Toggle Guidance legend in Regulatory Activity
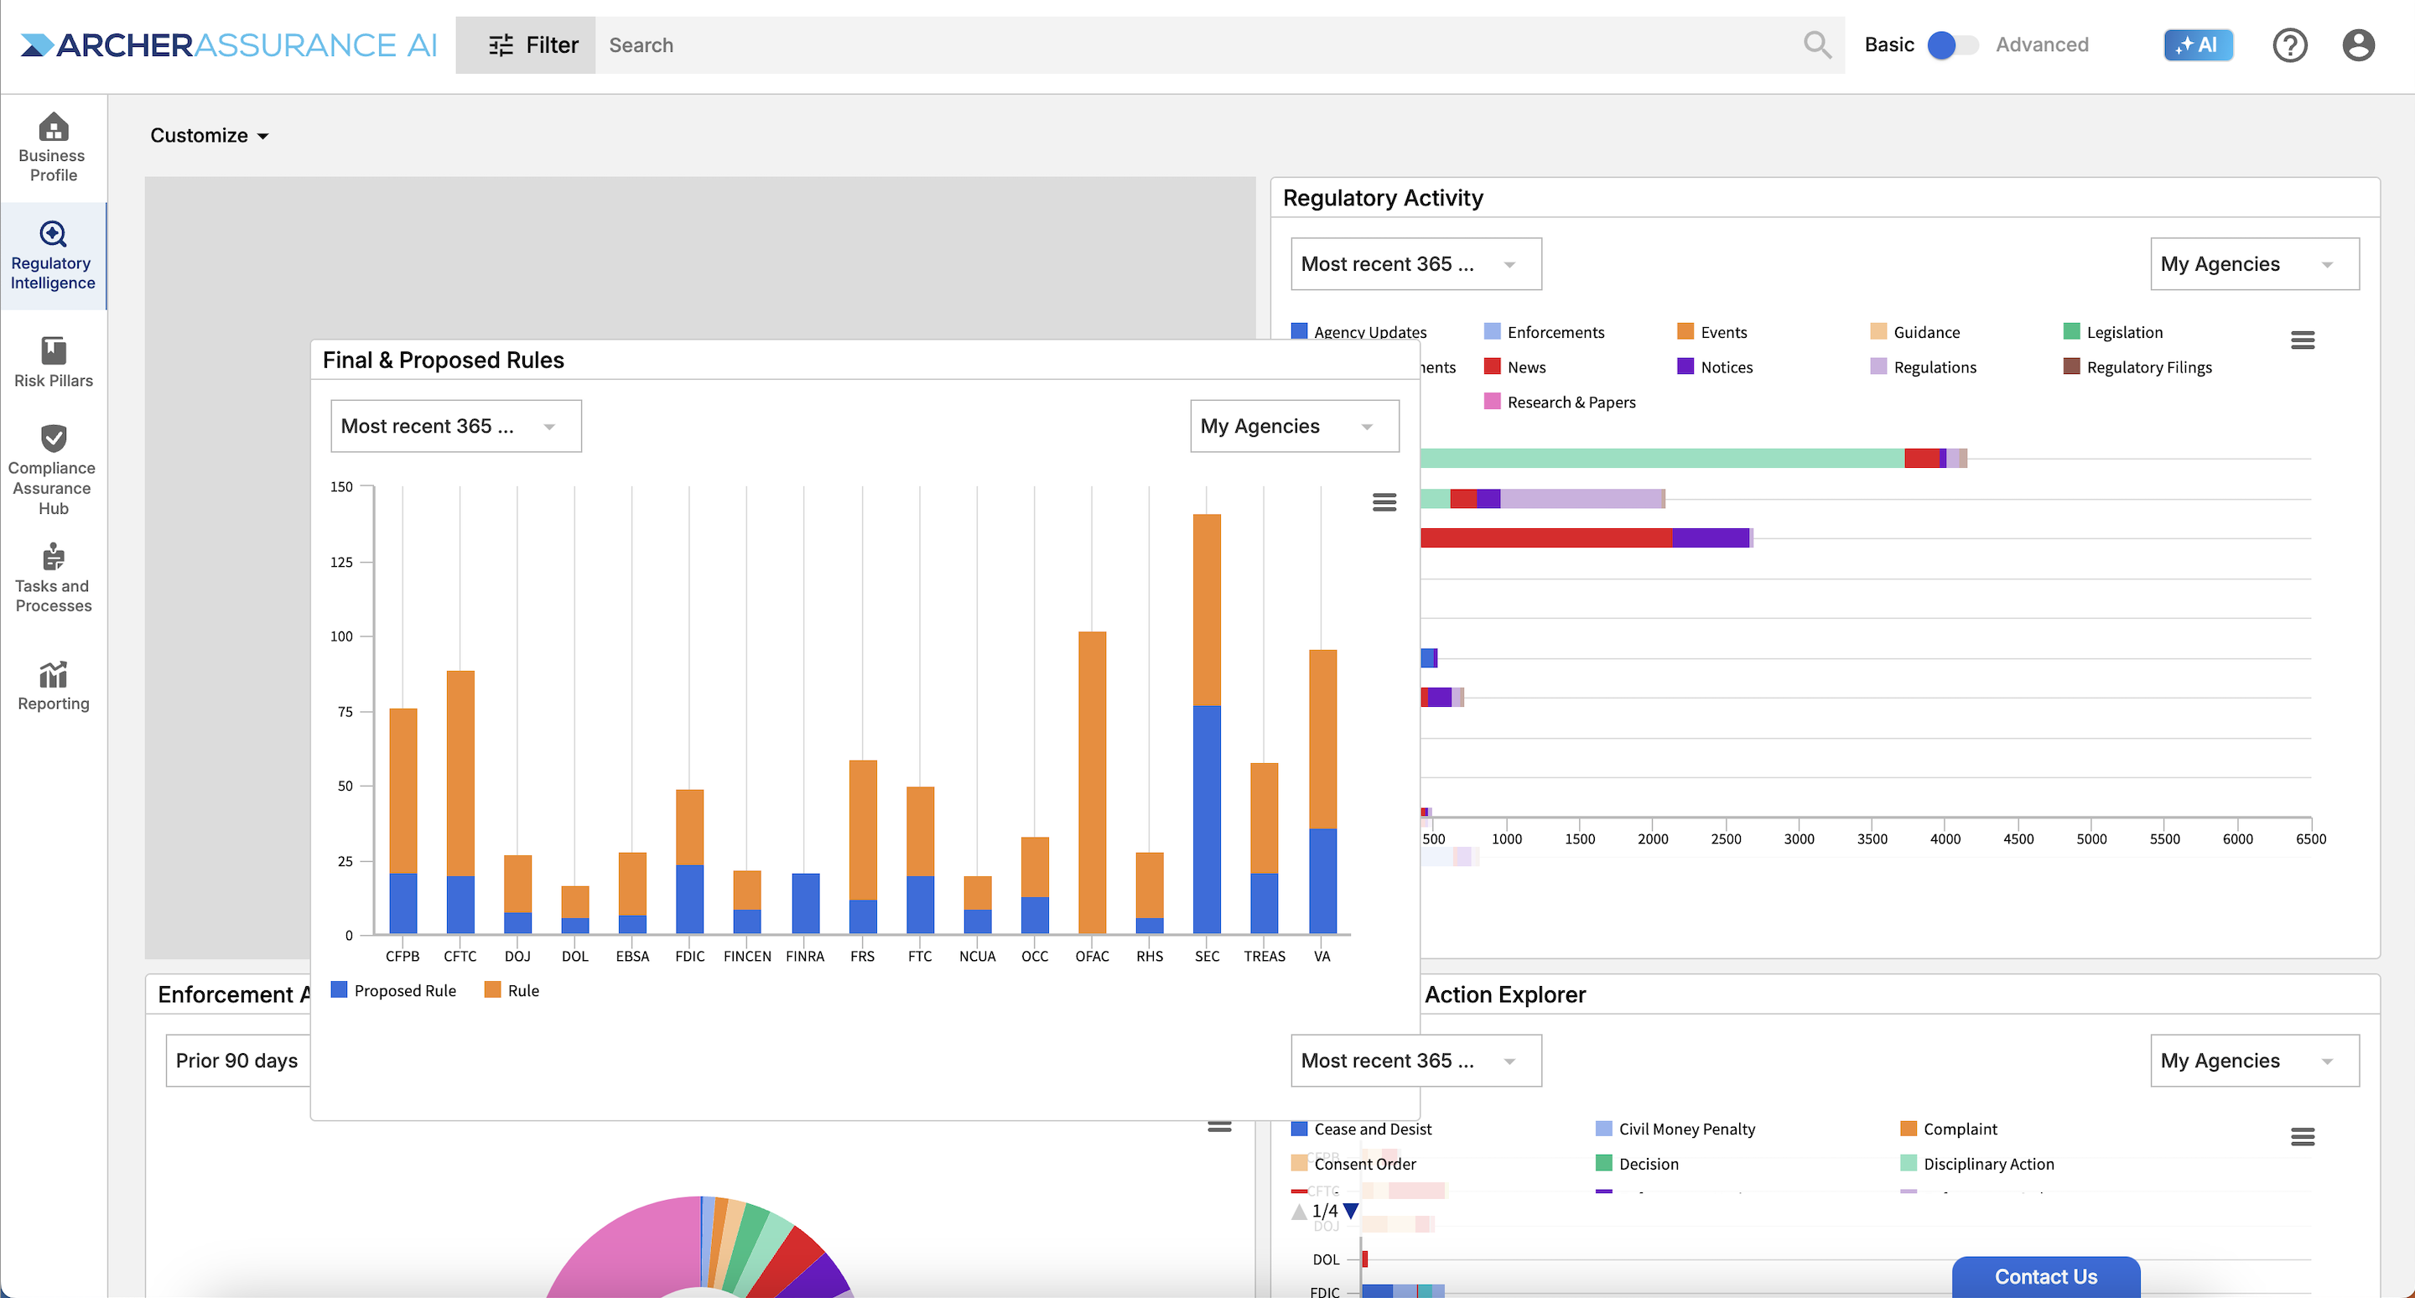Viewport: 2415px width, 1298px height. pyautogui.click(x=1915, y=332)
